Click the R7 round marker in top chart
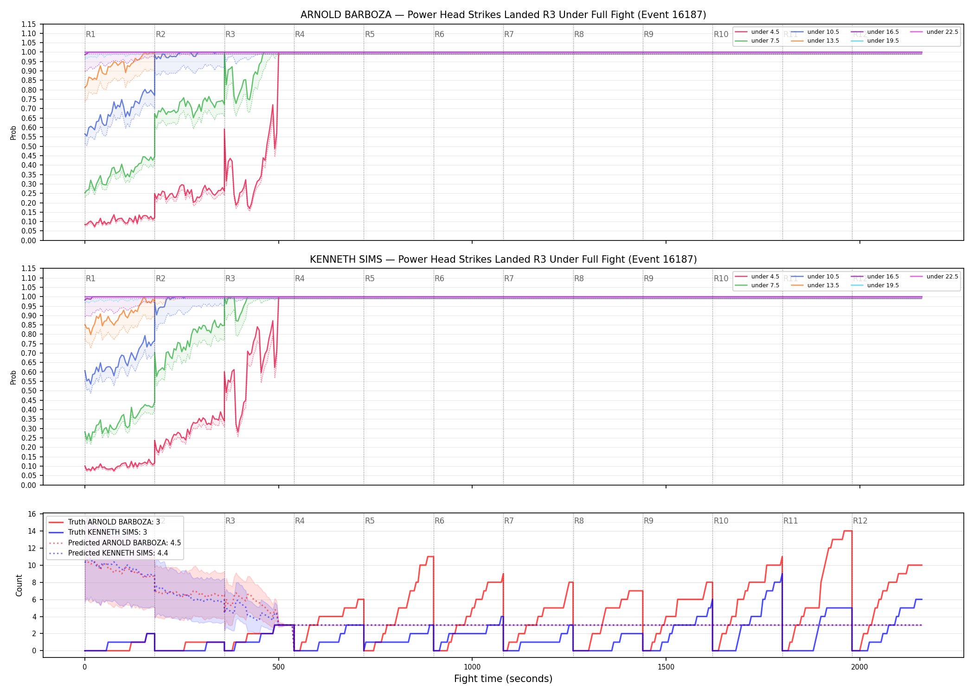The width and height of the screenshot is (974, 695). pos(509,34)
